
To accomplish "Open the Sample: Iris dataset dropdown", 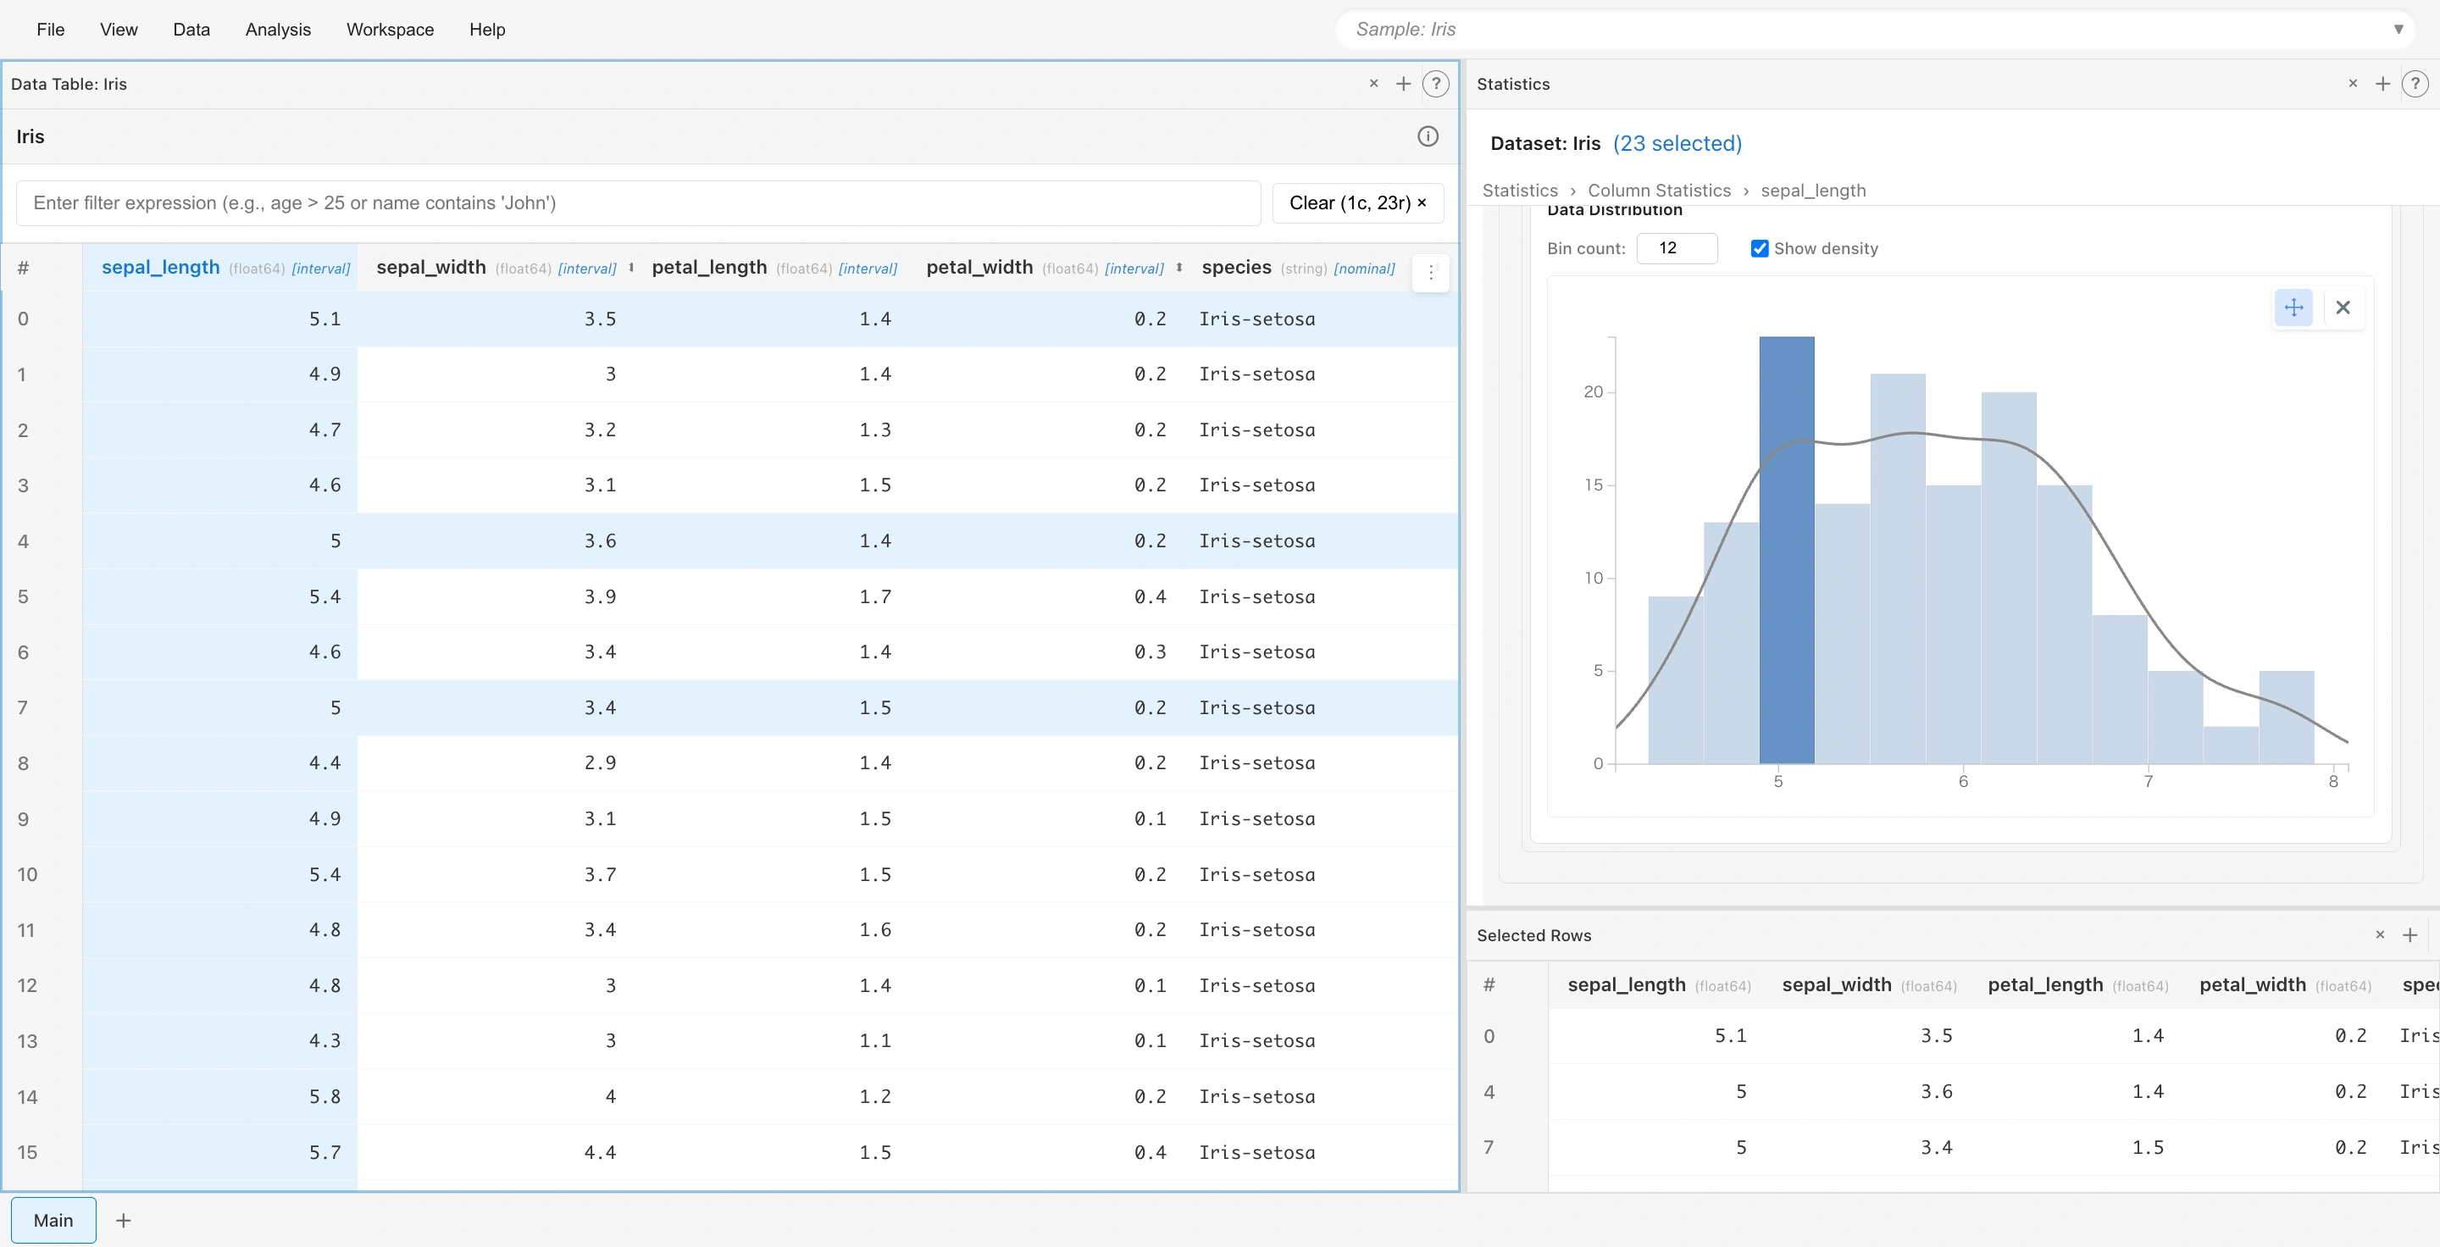I will pyautogui.click(x=2399, y=29).
